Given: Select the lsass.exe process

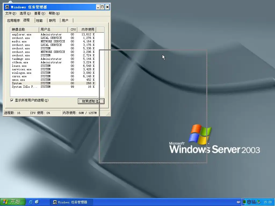Looking at the screenshot, I should (53, 66).
